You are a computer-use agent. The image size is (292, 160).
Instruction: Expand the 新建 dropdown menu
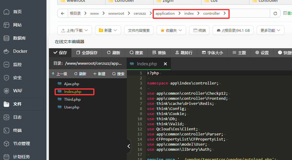108,30
